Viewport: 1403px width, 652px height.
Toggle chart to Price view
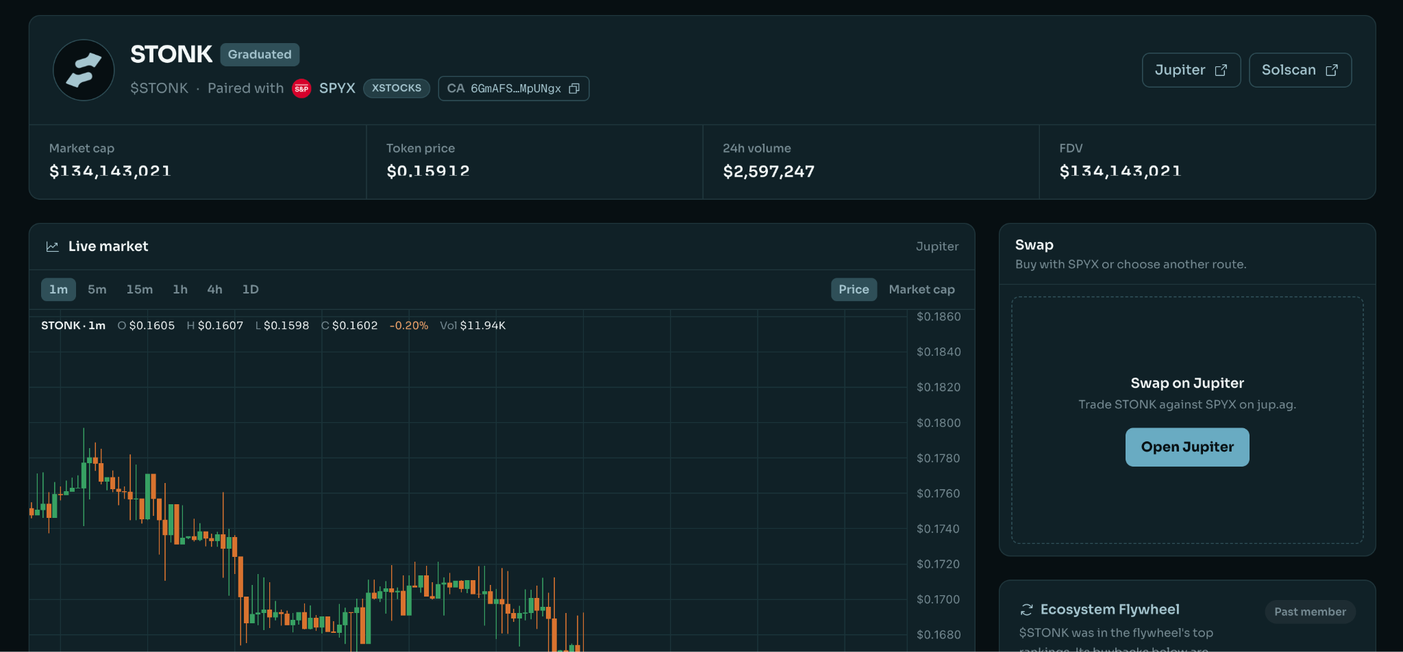coord(854,289)
